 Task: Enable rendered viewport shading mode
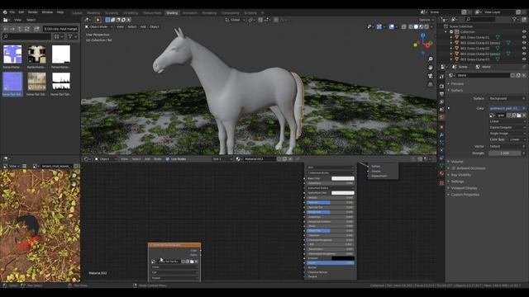tap(427, 26)
